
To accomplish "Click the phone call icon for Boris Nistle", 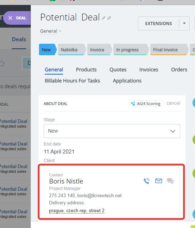I will click(x=147, y=181).
